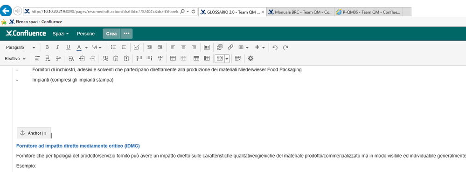Image resolution: width=466 pixels, height=172 pixels.
Task: Remove the current table column
Action: click(x=160, y=59)
